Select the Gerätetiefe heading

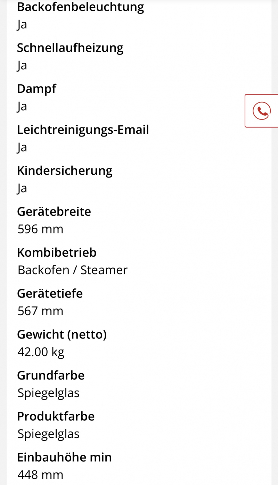pos(50,294)
